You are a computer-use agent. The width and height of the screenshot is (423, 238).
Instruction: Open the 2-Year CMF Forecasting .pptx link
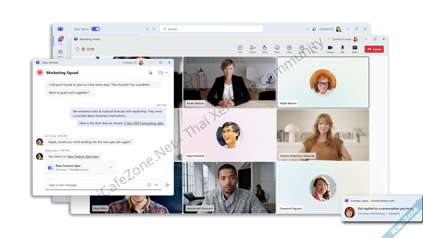tap(144, 123)
